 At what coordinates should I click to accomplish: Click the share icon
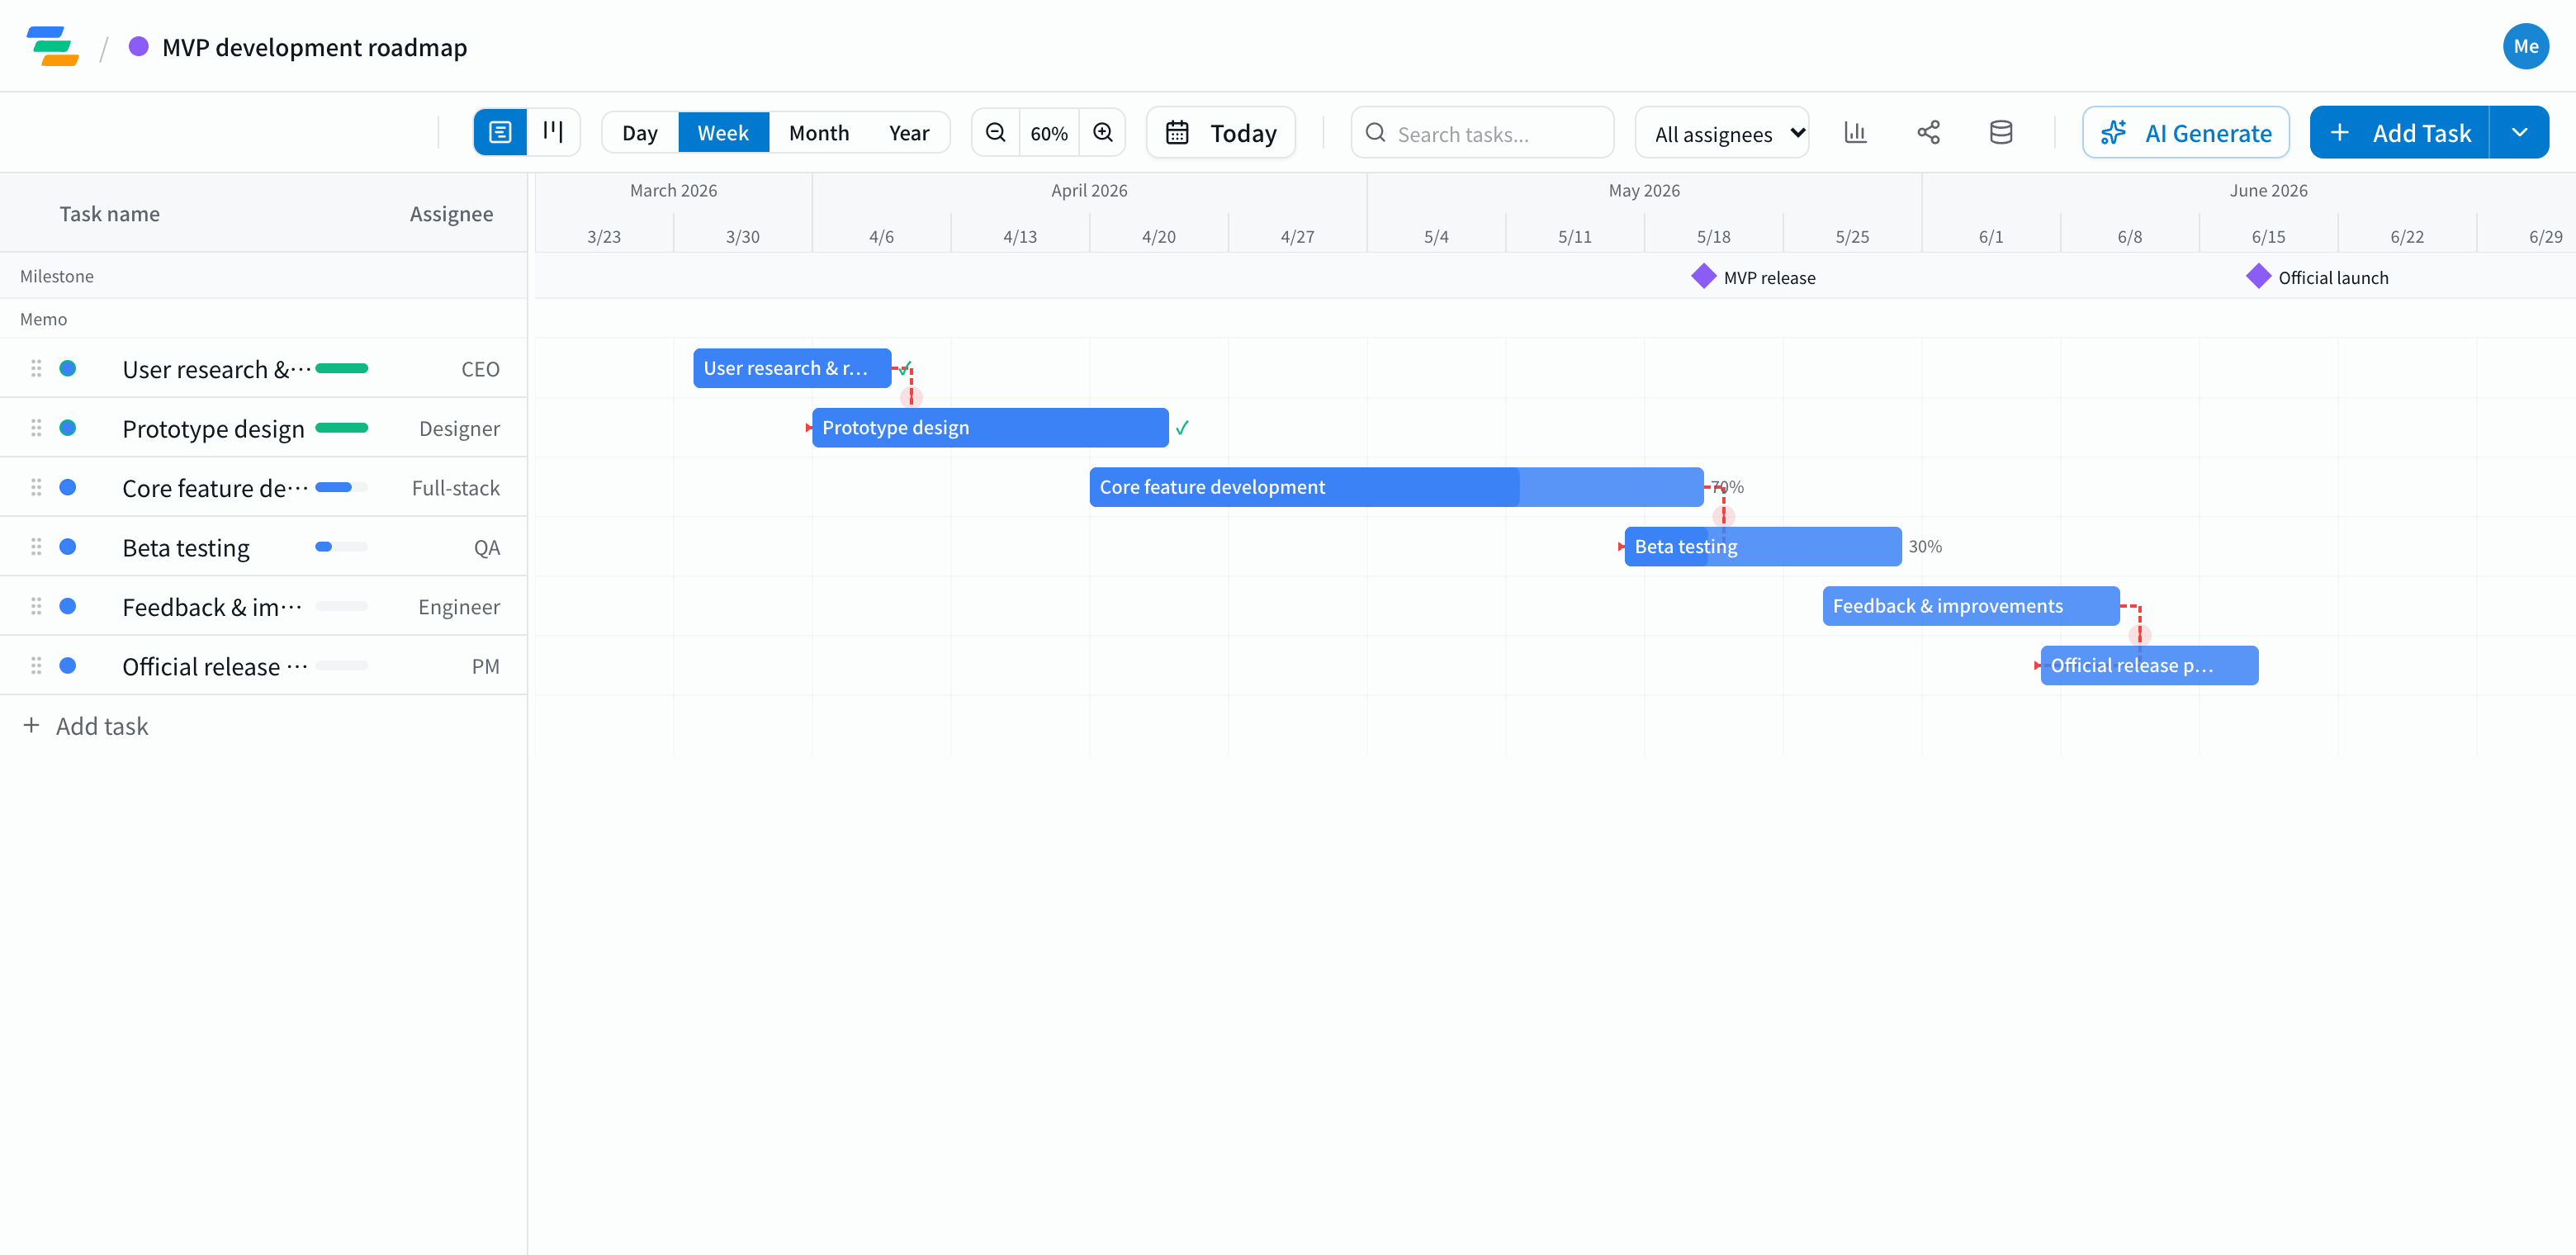[x=1929, y=132]
